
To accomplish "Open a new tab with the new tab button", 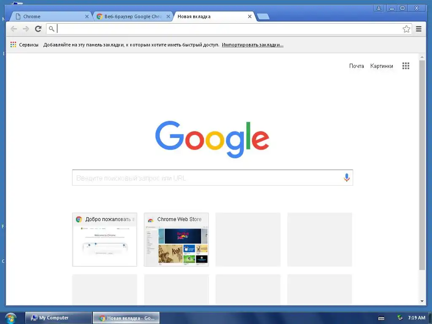I will (x=263, y=17).
